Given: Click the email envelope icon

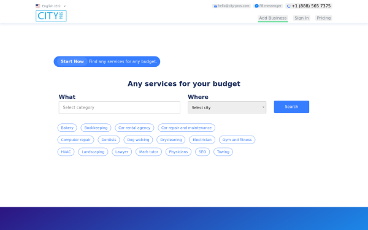Looking at the screenshot, I should [215, 6].
